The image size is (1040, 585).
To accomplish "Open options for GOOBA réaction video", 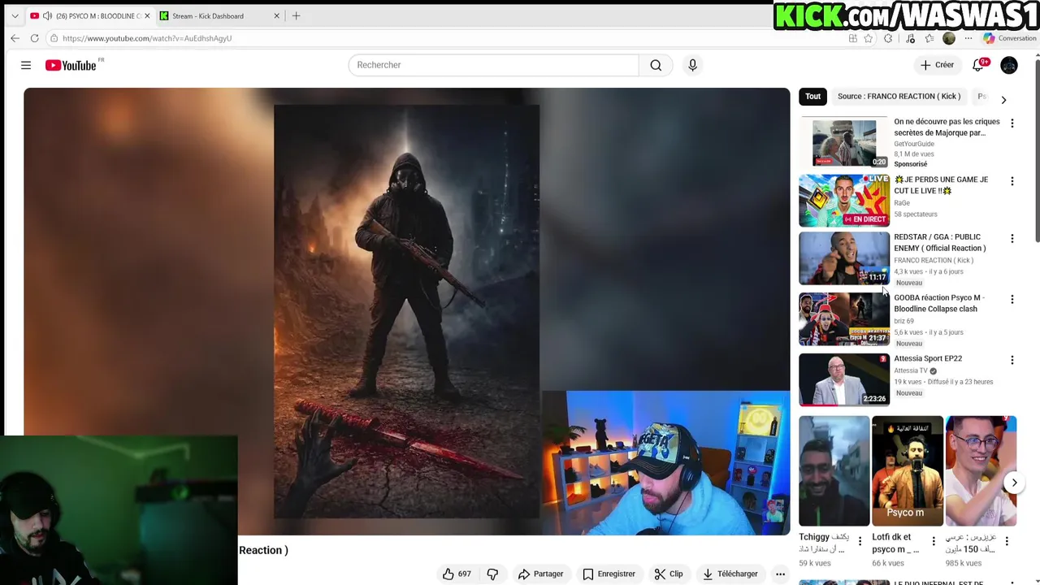I will (x=1012, y=300).
